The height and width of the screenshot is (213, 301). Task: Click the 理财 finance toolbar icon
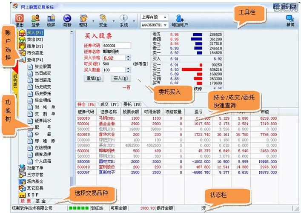pos(83,20)
